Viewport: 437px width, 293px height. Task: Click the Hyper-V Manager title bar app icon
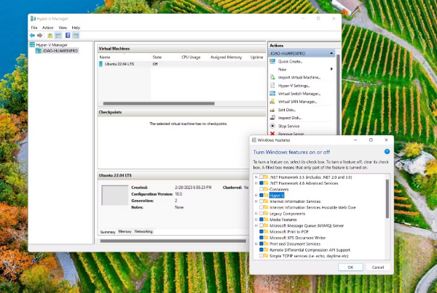coord(34,19)
